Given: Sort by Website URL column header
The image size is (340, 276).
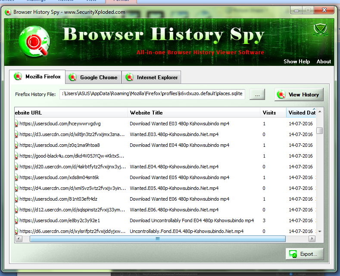Looking at the screenshot, I should pyautogui.click(x=71, y=113).
